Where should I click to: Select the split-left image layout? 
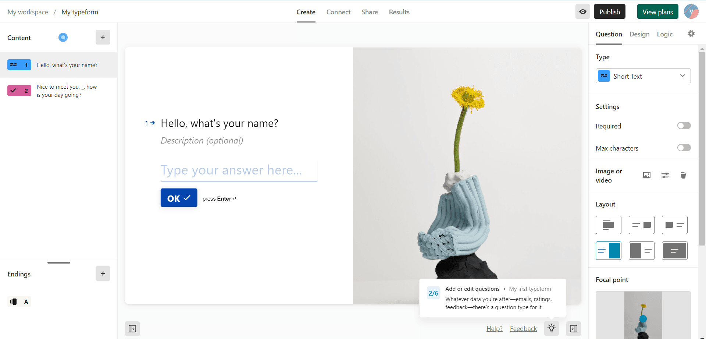[642, 251]
